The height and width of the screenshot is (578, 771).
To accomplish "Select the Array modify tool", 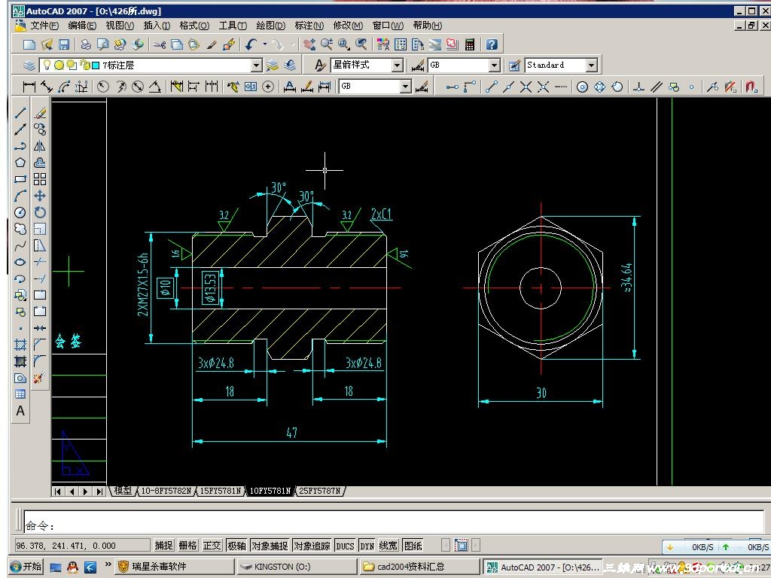I will (40, 179).
